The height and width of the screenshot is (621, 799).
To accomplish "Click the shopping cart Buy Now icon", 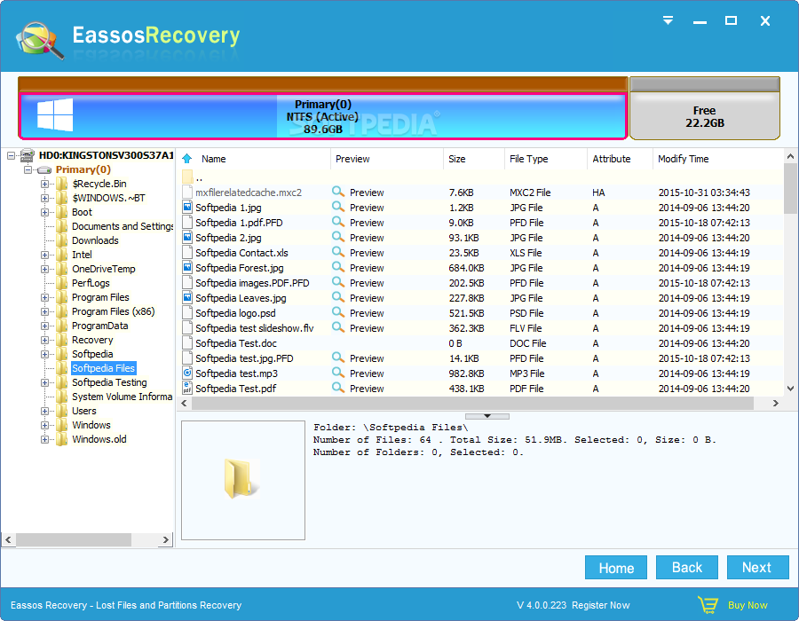I will [708, 605].
